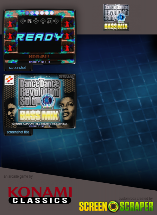
Task: Click the Konami logo in title screenshot
Action: pyautogui.click(x=9, y=80)
